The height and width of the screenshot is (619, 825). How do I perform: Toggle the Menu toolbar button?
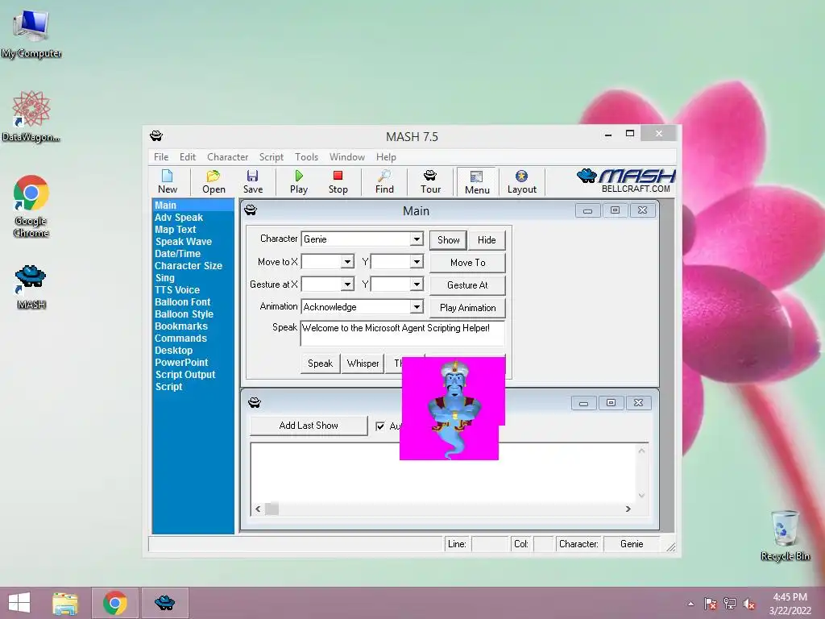tap(477, 182)
